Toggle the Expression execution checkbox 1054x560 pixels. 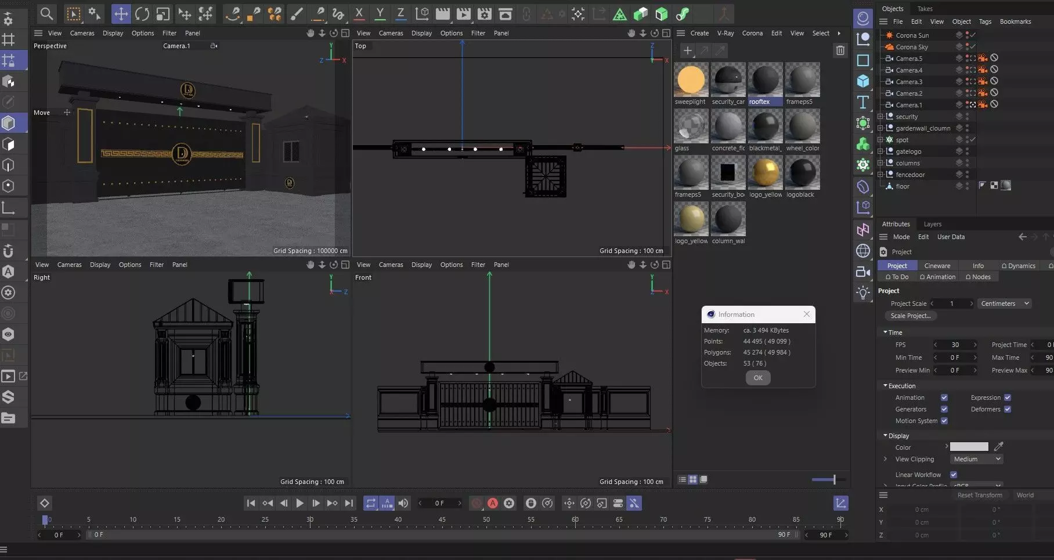tap(1008, 398)
